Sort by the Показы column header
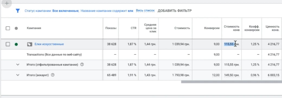 111,28
